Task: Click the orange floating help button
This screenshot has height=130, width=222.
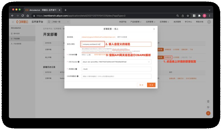Action: (x=208, y=113)
